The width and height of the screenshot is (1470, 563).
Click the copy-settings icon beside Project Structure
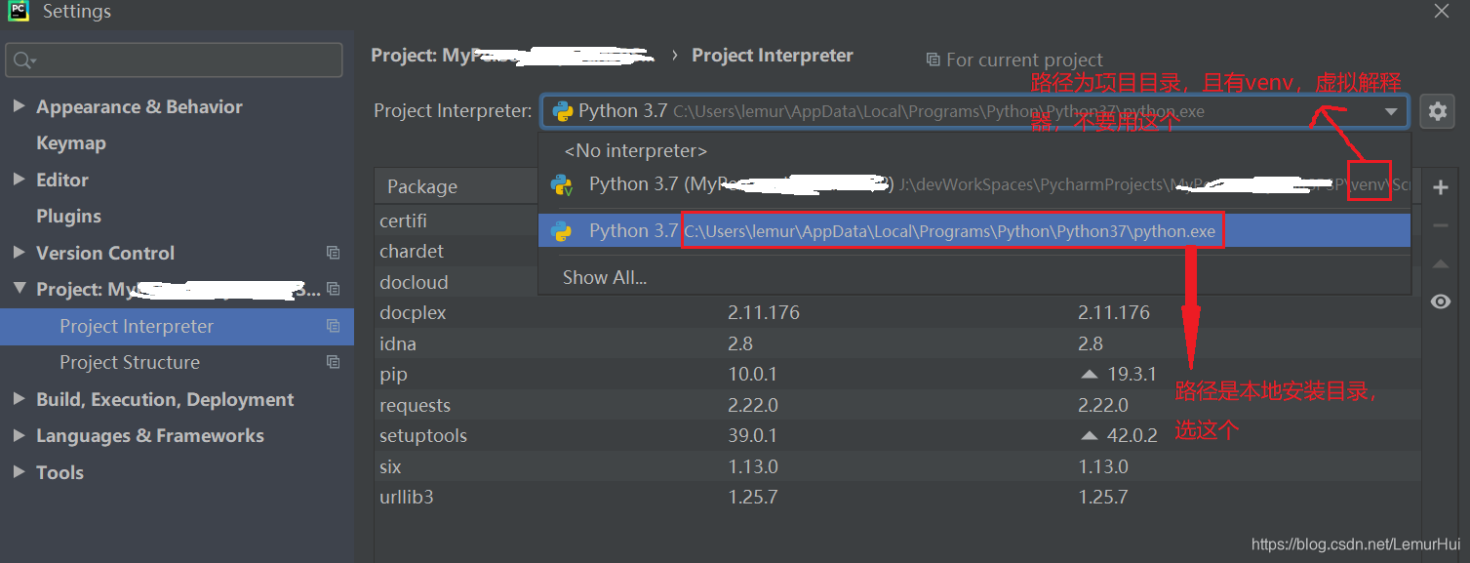(x=333, y=362)
